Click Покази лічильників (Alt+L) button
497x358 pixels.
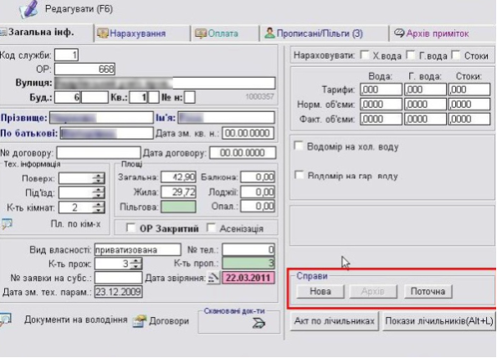439,321
